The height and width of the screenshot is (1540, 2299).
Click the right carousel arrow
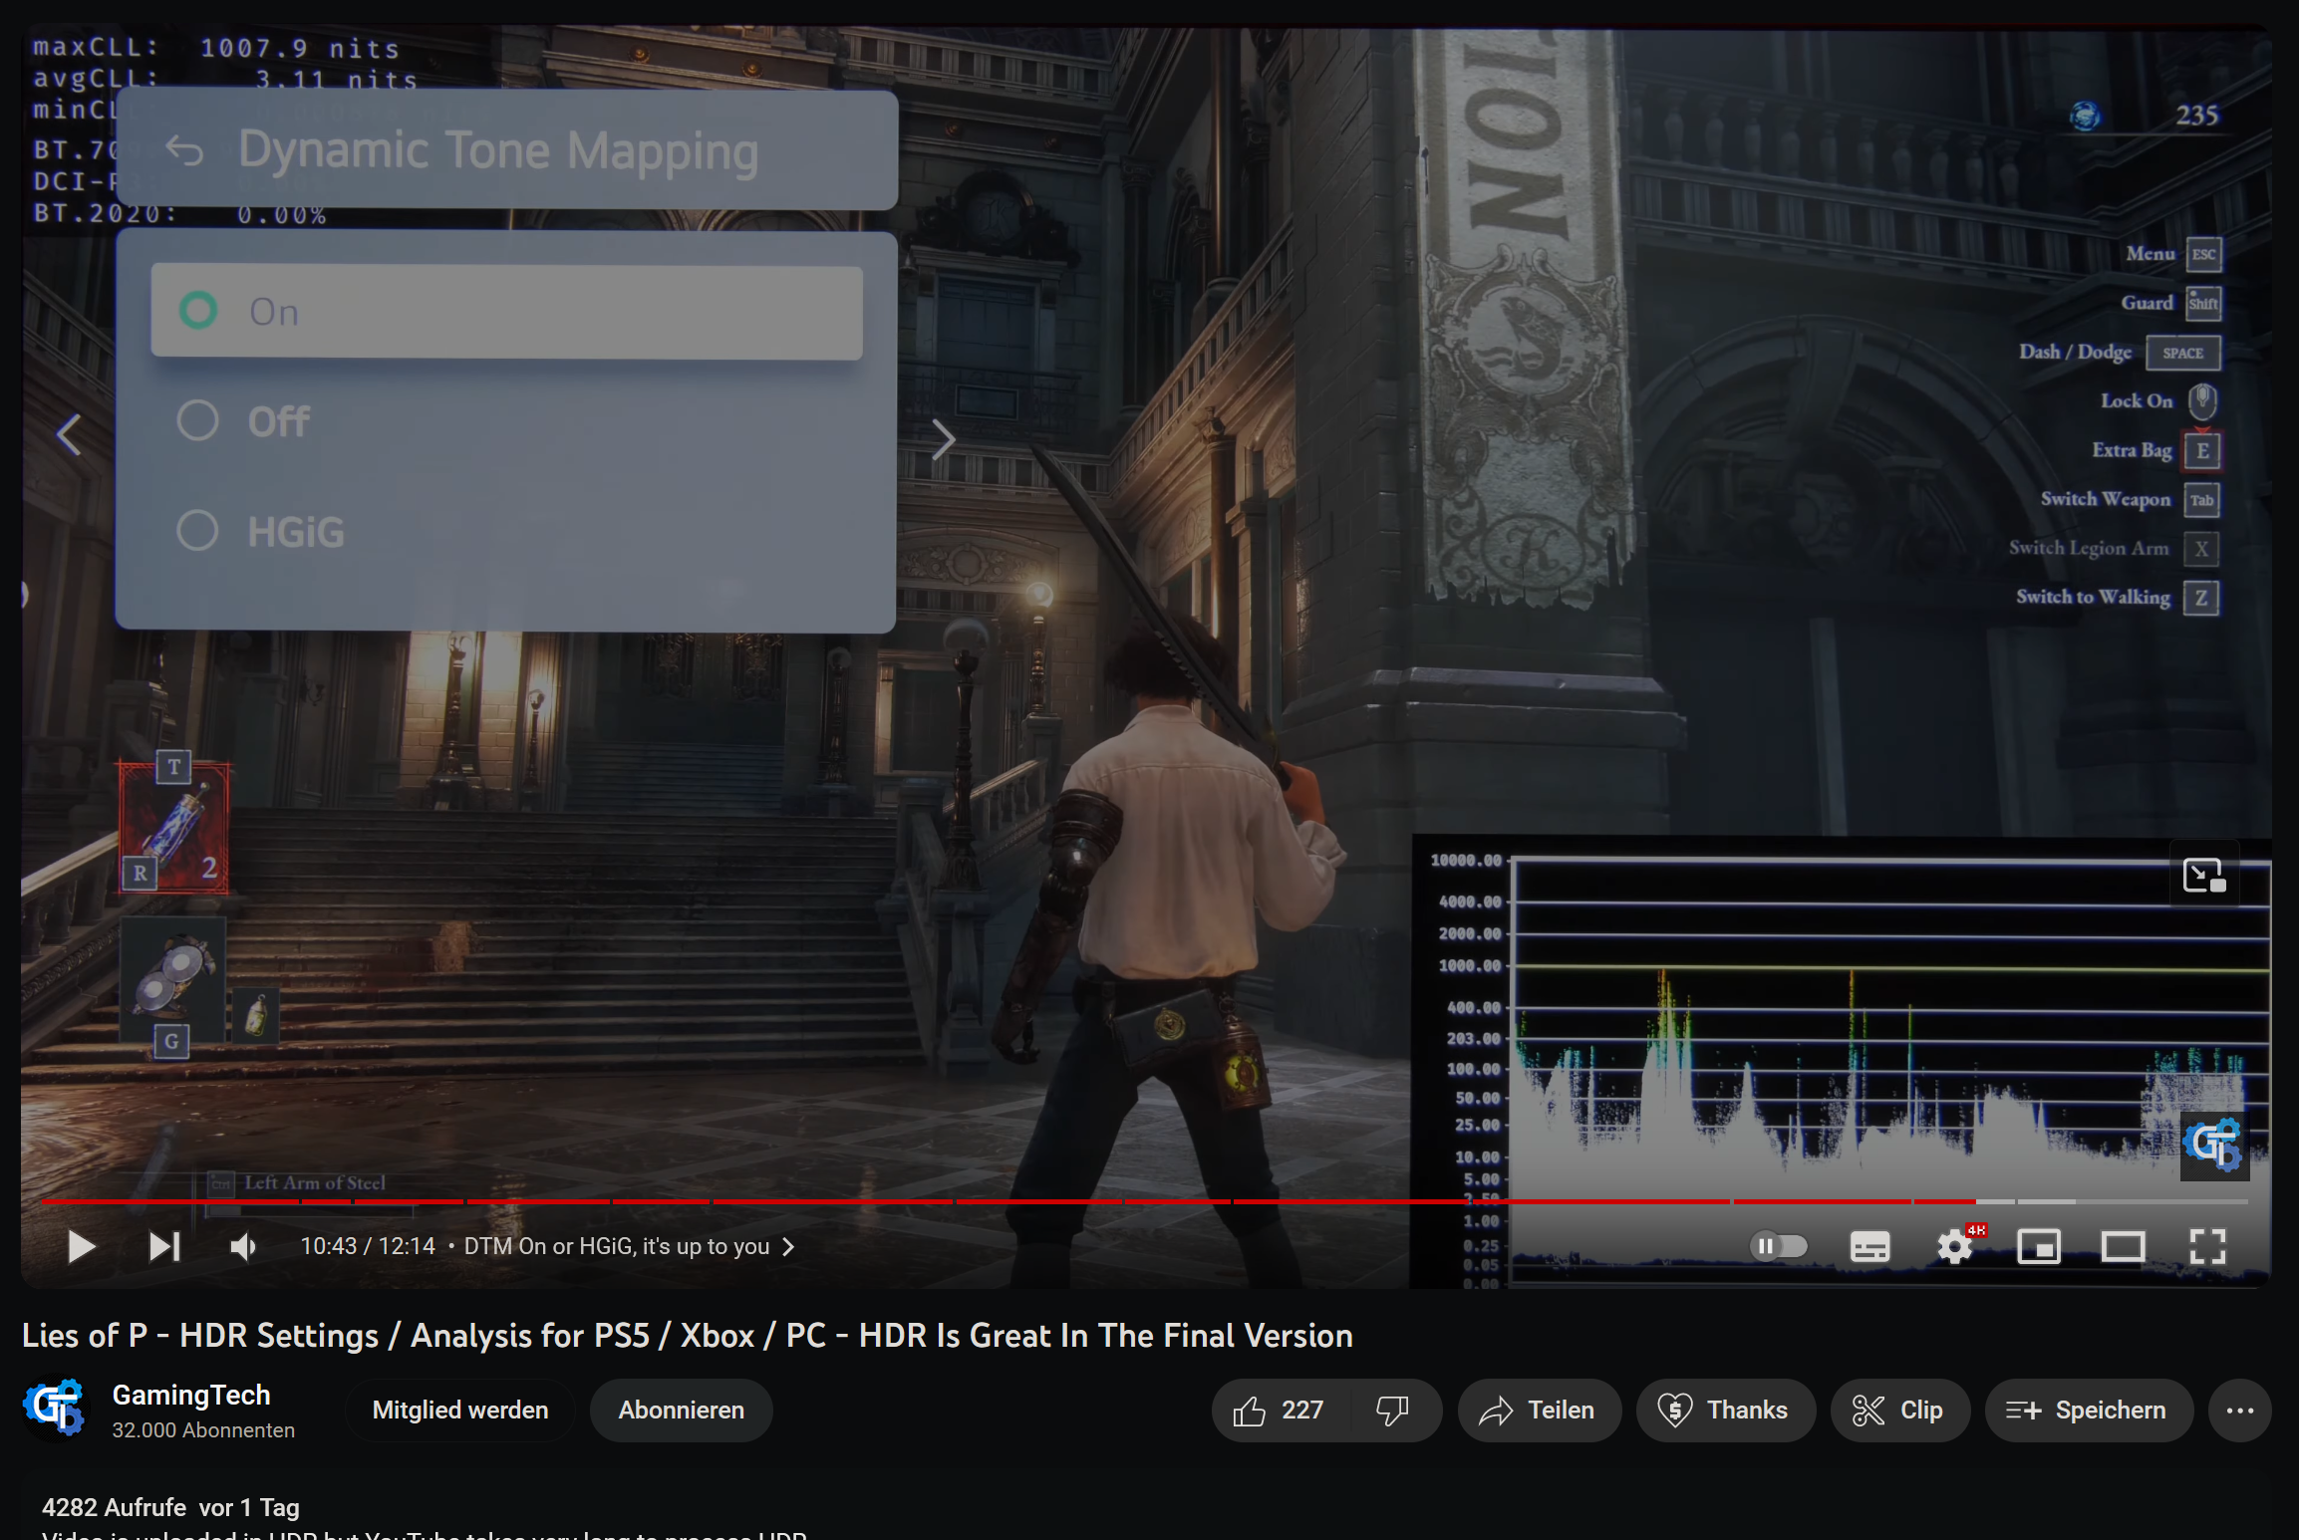(943, 437)
